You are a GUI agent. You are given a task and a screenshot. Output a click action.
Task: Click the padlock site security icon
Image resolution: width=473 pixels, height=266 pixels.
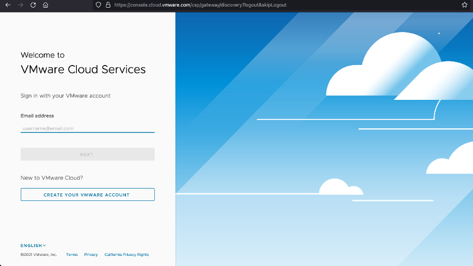108,5
